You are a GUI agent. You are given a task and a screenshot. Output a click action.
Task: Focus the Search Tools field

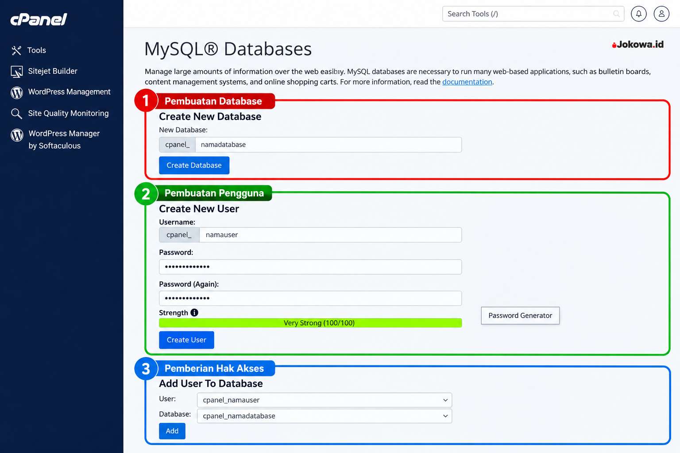click(x=533, y=14)
